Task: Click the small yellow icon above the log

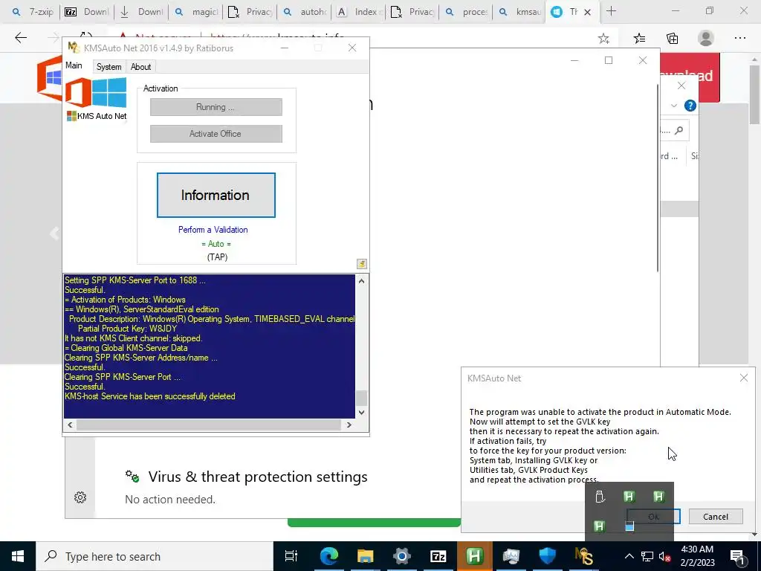Action: point(362,264)
